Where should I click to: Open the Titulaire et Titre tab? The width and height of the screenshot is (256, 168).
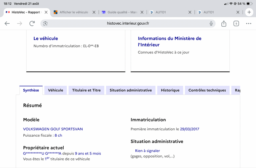coord(86,90)
